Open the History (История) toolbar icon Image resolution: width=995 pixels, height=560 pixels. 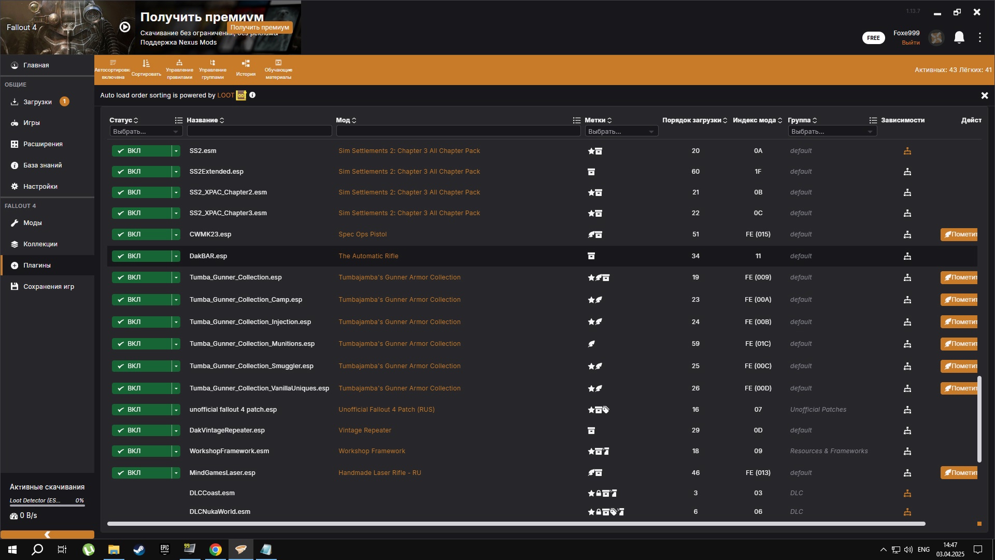tap(246, 68)
